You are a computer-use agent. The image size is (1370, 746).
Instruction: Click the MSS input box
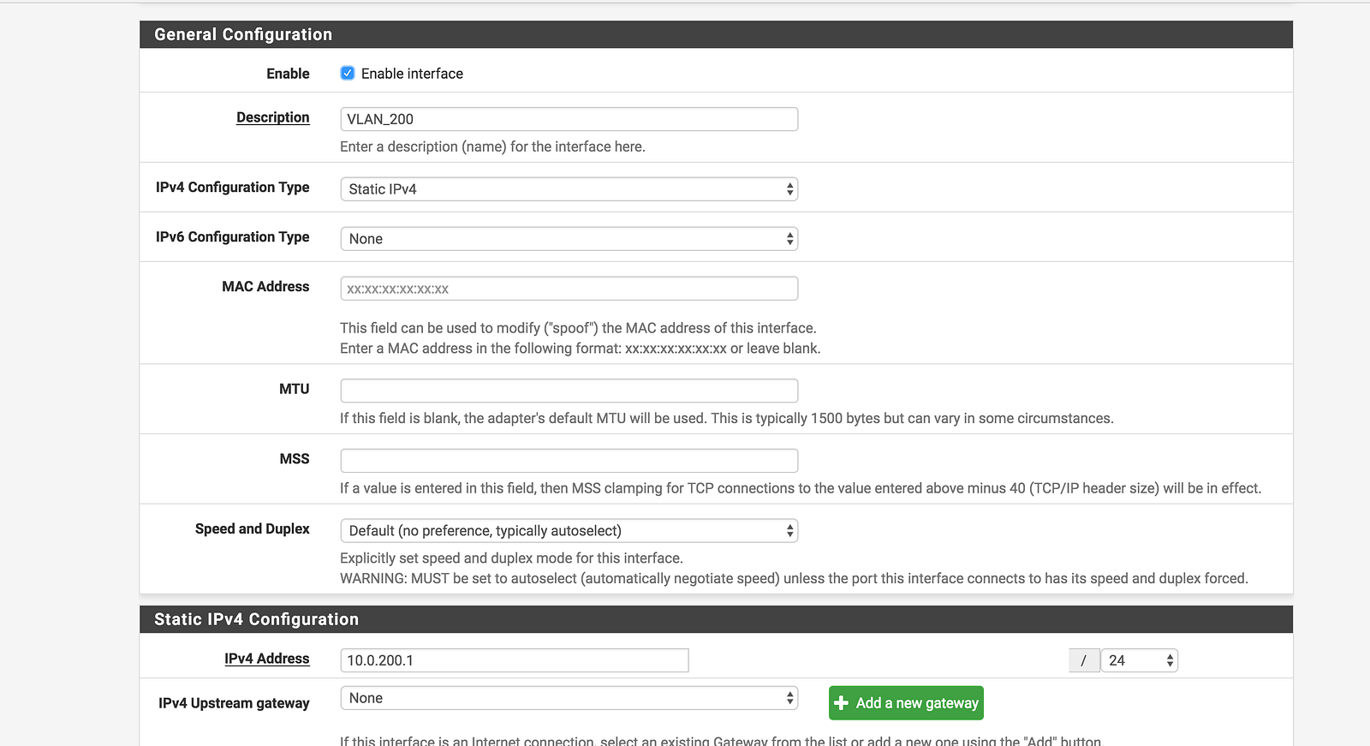(569, 461)
